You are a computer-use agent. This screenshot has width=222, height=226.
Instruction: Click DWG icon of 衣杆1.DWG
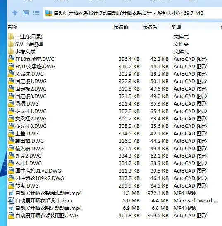pyautogui.click(x=11, y=163)
